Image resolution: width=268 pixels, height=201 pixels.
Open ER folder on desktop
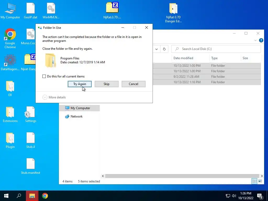tap(10, 88)
